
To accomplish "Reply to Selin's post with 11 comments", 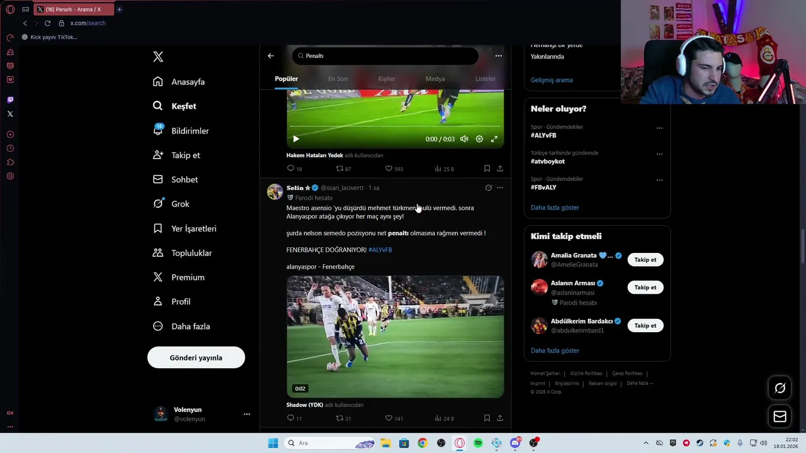I will [x=294, y=418].
